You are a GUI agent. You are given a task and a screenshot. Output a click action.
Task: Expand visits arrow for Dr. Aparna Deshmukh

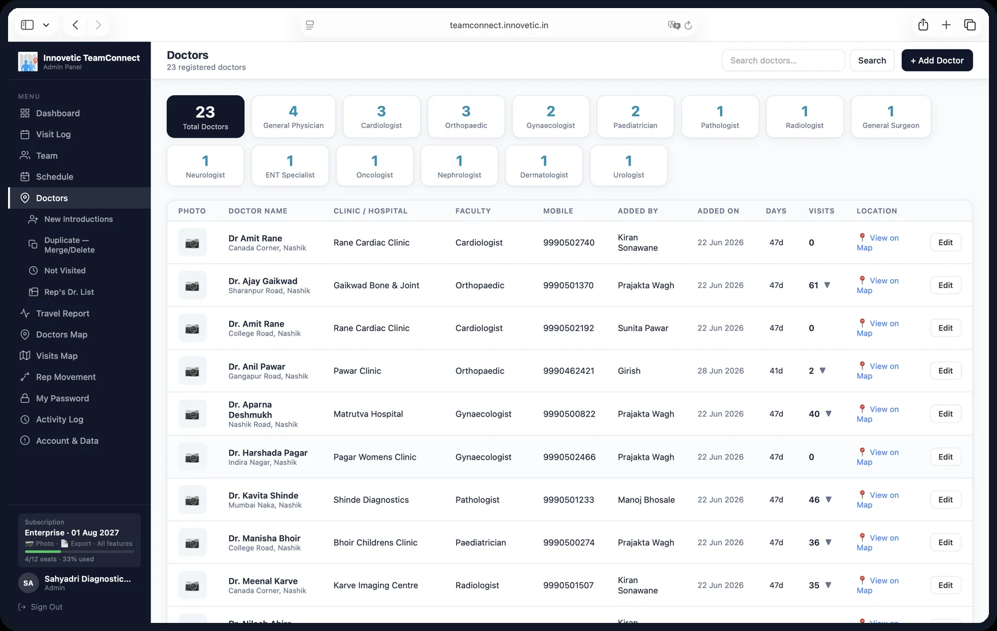tap(829, 414)
